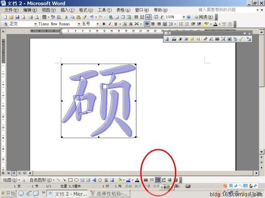Image resolution: width=265 pixels, height=198 pixels.
Task: Open the 100% zoom dropdown
Action: [183, 17]
